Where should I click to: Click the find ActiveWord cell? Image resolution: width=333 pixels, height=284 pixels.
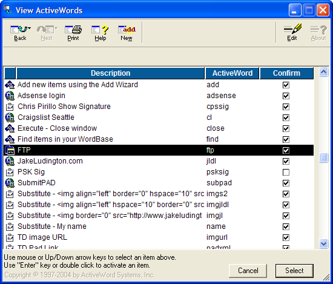[213, 139]
